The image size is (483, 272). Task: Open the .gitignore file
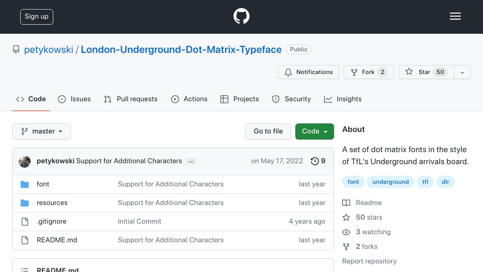click(51, 222)
